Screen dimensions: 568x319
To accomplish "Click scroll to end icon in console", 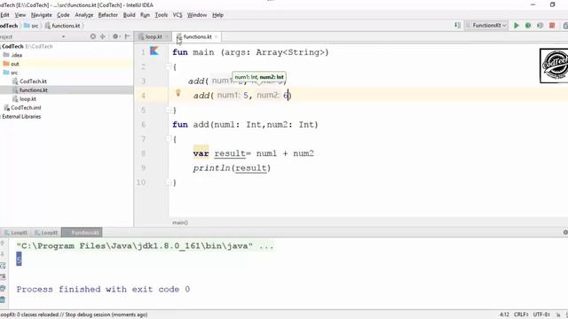I will point(3,276).
